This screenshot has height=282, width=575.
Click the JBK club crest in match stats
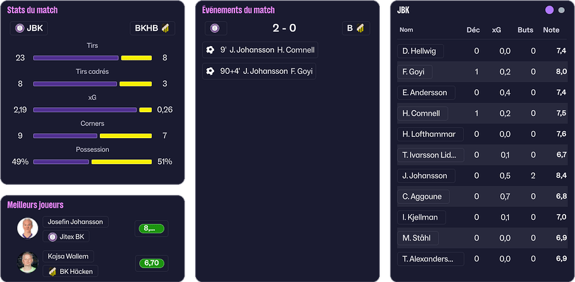[20, 28]
